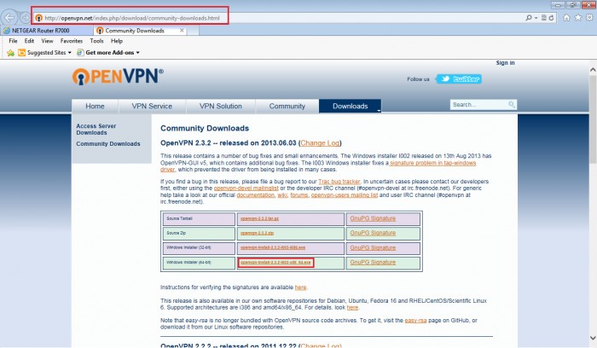
Task: Download the openvpn-2.3.2.zip source file
Action: coord(257,233)
